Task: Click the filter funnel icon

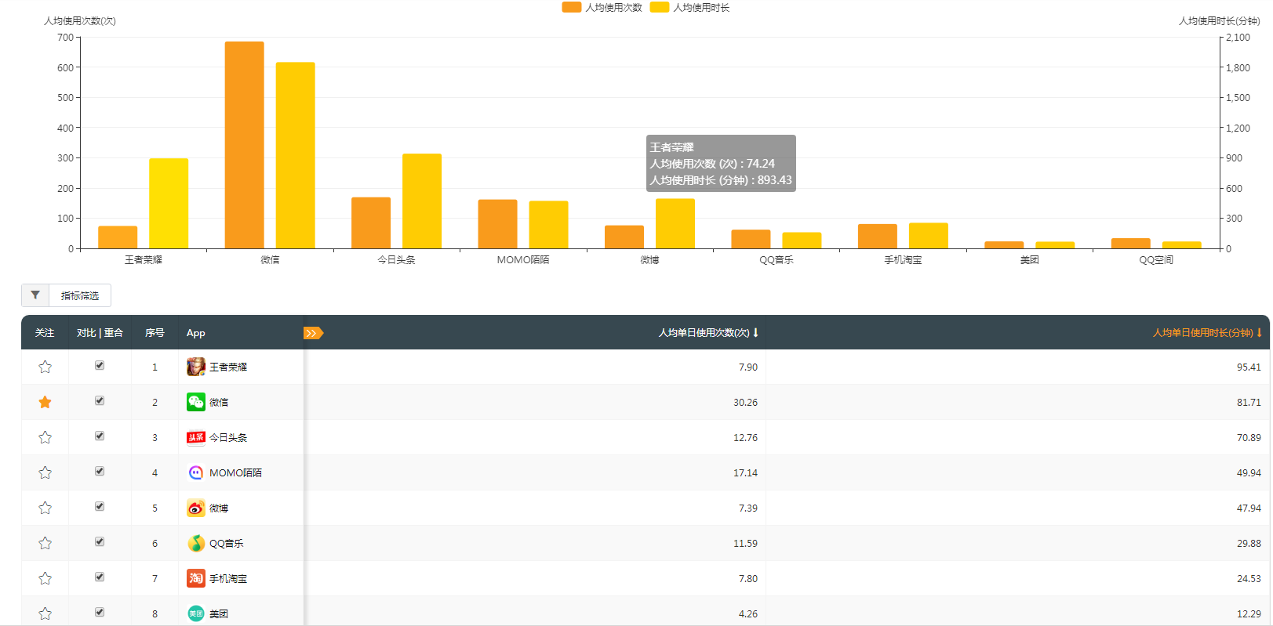Action: pos(35,295)
